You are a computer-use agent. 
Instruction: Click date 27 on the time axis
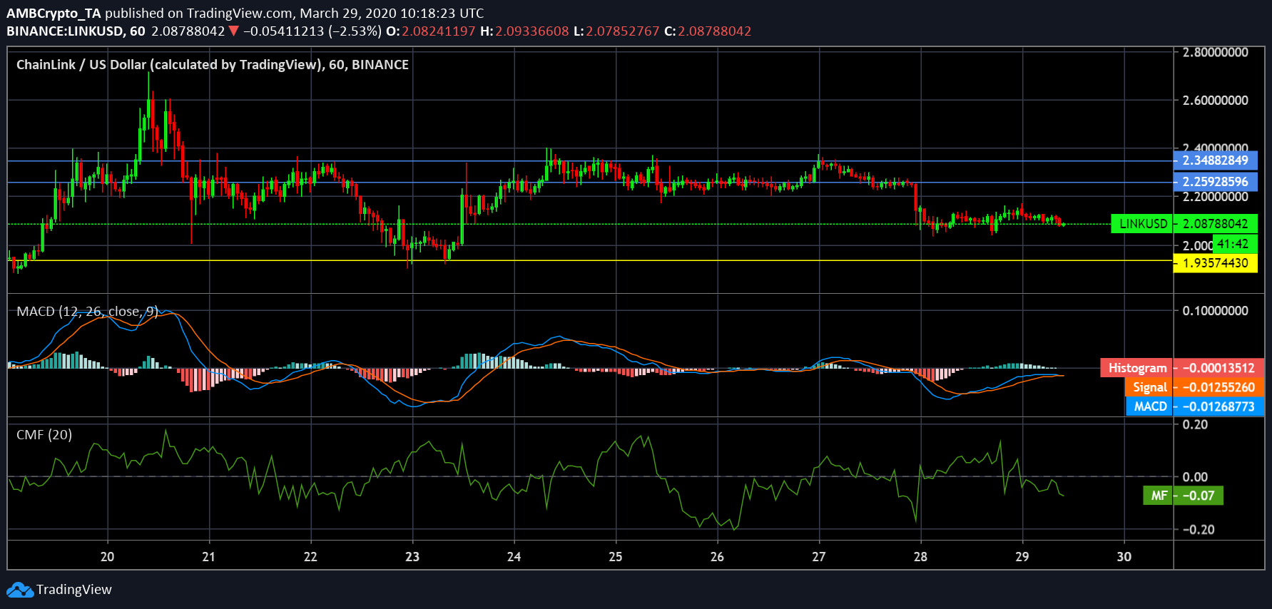point(819,556)
